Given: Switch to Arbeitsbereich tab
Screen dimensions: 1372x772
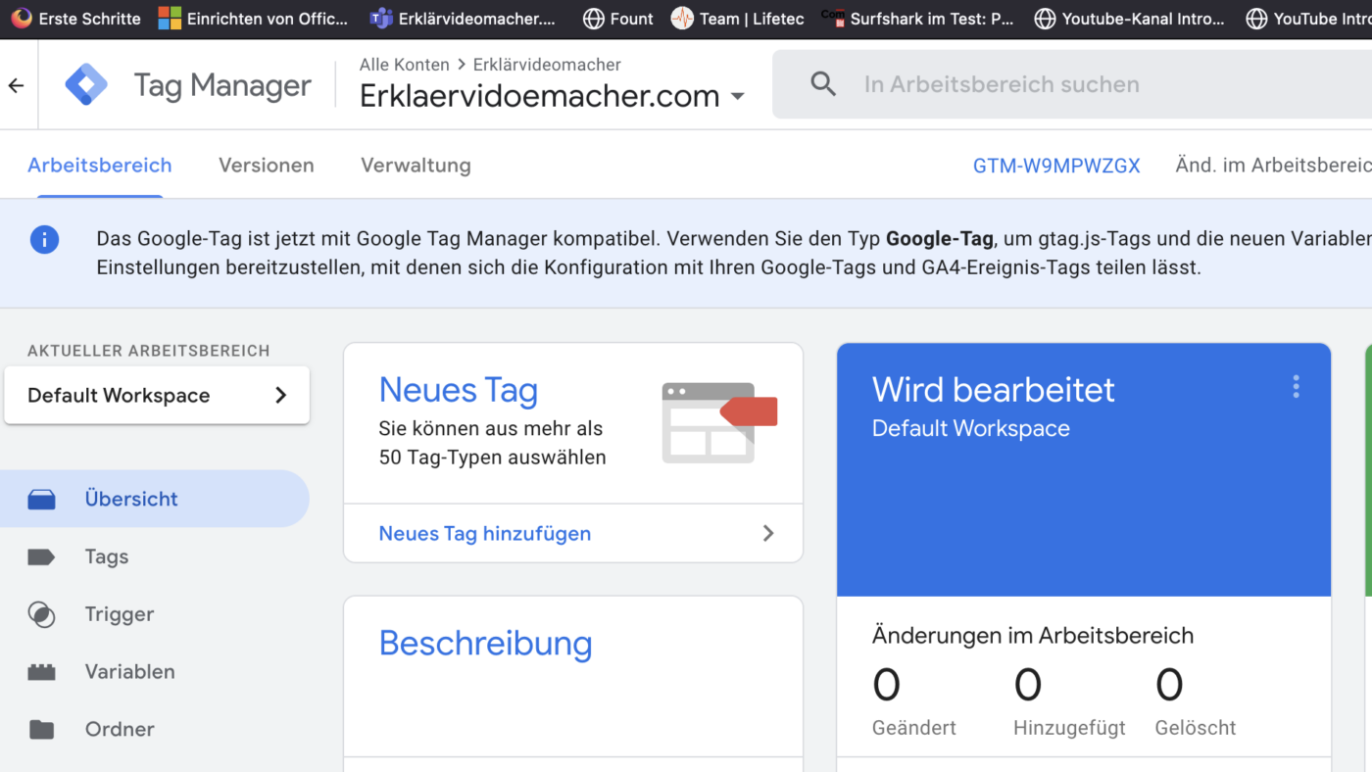Looking at the screenshot, I should pos(100,166).
